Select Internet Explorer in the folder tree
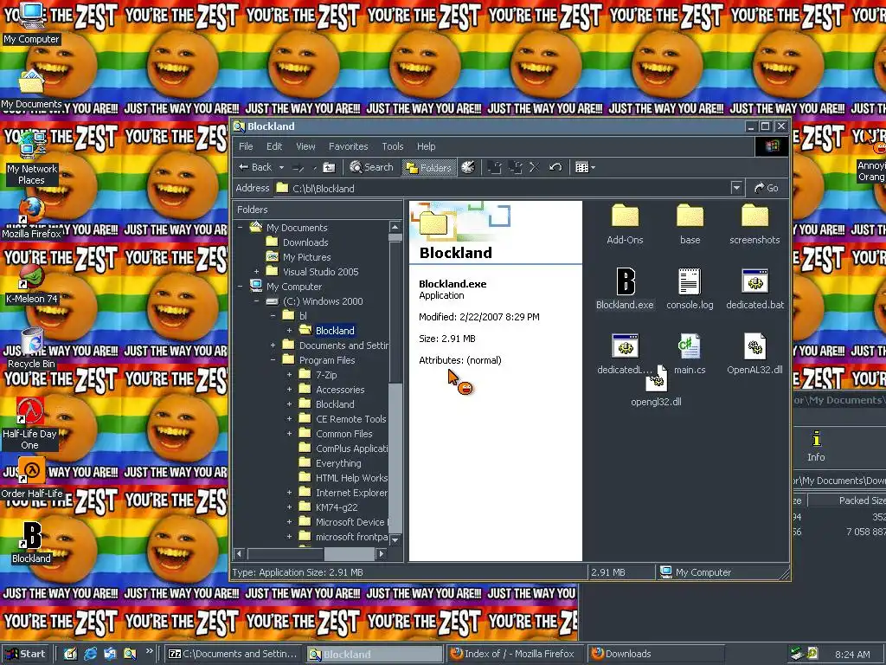The width and height of the screenshot is (886, 665). (x=351, y=493)
